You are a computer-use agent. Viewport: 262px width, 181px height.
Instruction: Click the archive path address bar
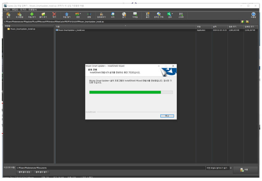coord(122,22)
